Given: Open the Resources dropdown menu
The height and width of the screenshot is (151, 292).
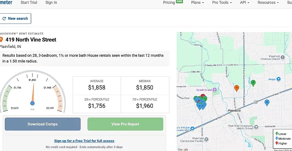Looking at the screenshot, I should [268, 2].
